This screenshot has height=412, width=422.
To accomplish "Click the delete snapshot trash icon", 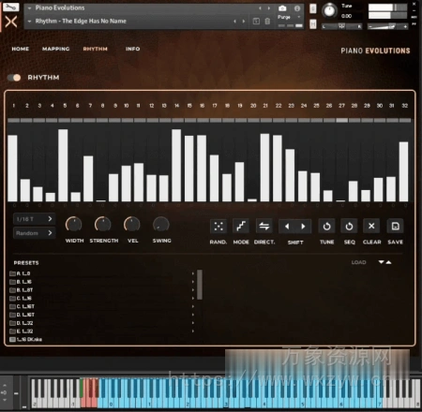I will [267, 22].
